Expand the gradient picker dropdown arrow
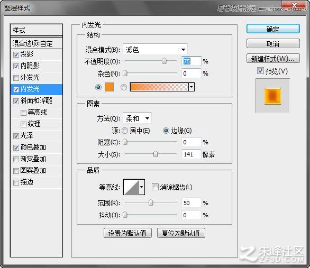Viewport: 310px width, 268px height. pos(192,87)
